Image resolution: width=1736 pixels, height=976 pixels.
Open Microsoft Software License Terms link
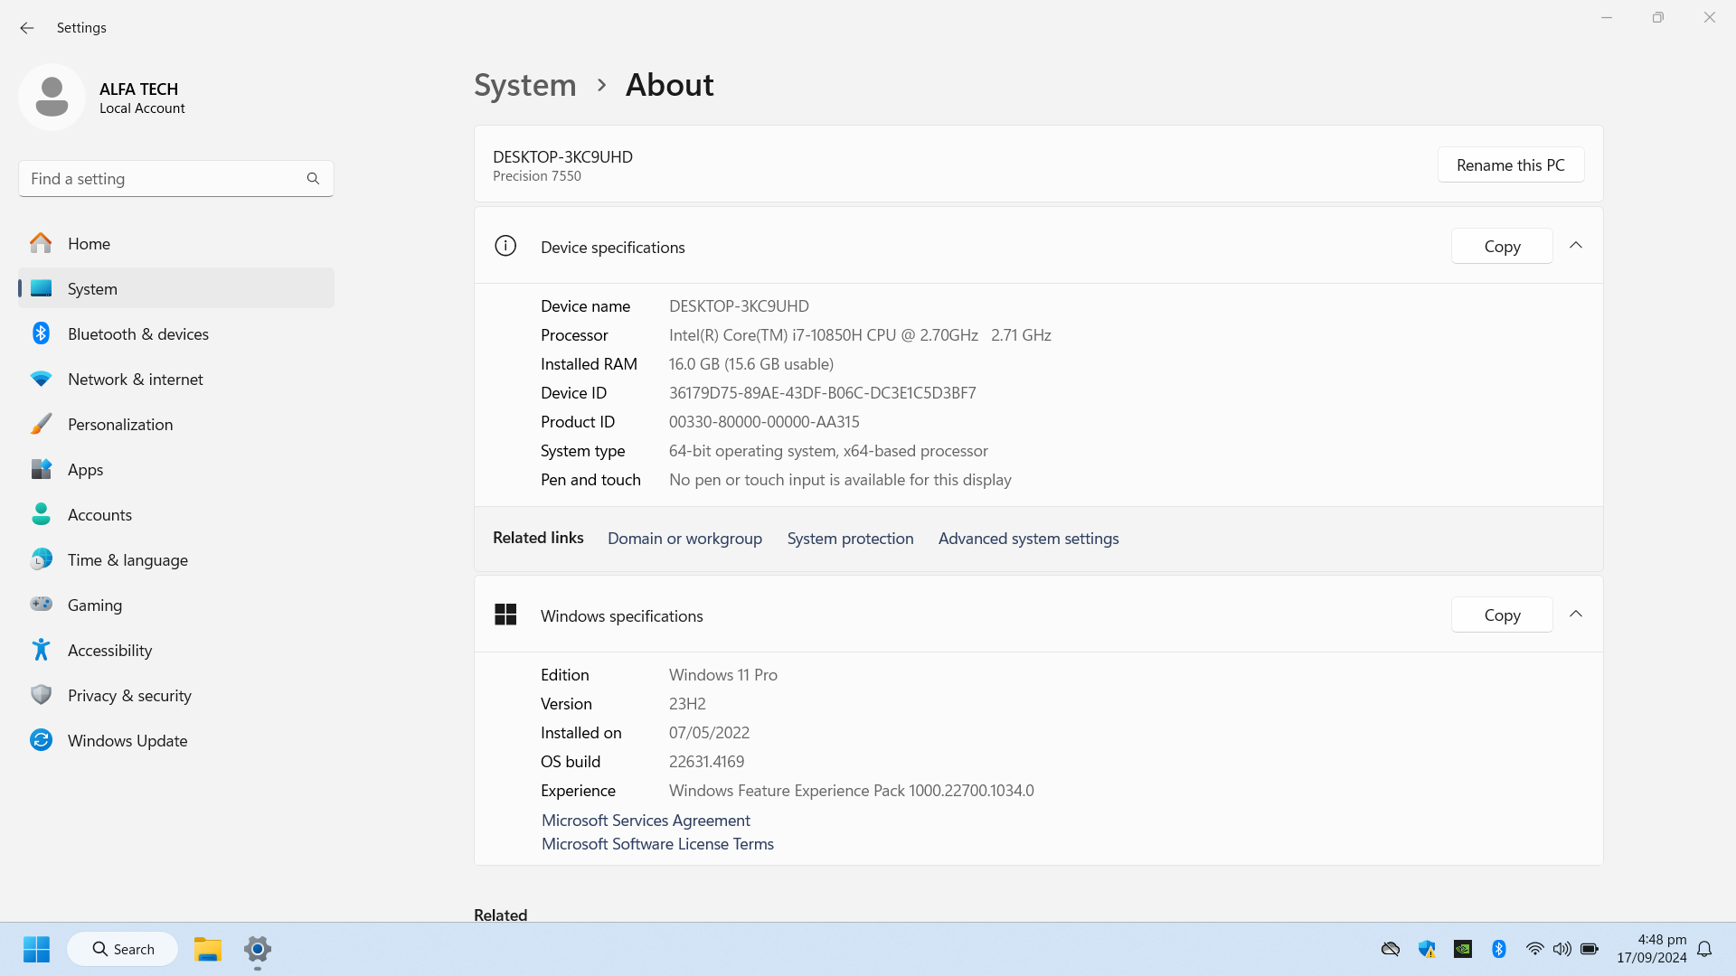[x=657, y=843]
